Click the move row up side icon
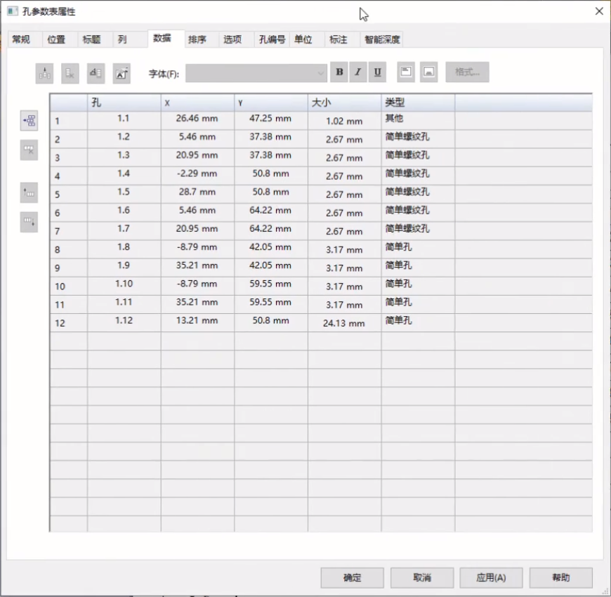Screen dimensions: 611x597 point(29,192)
